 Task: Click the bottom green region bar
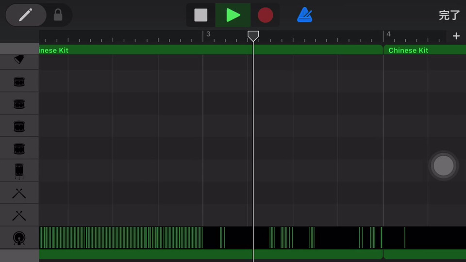[x=211, y=254]
